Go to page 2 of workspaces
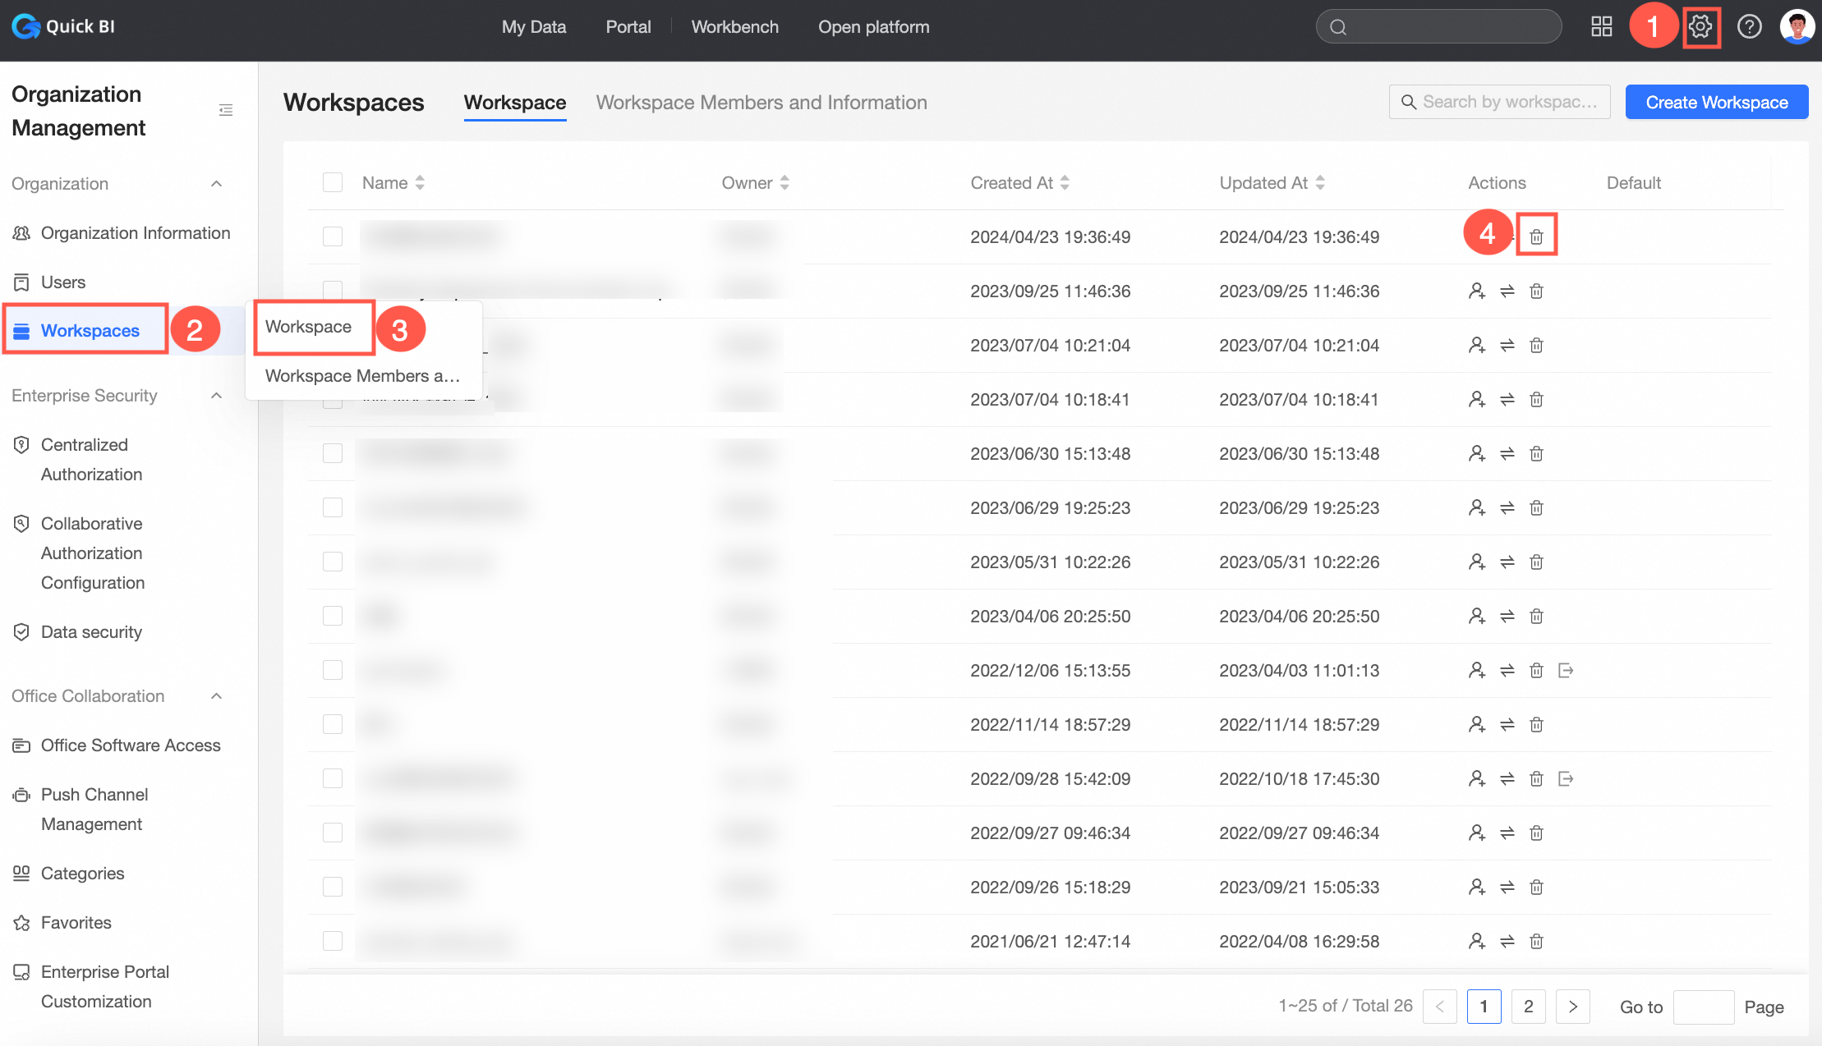 coord(1528,1007)
